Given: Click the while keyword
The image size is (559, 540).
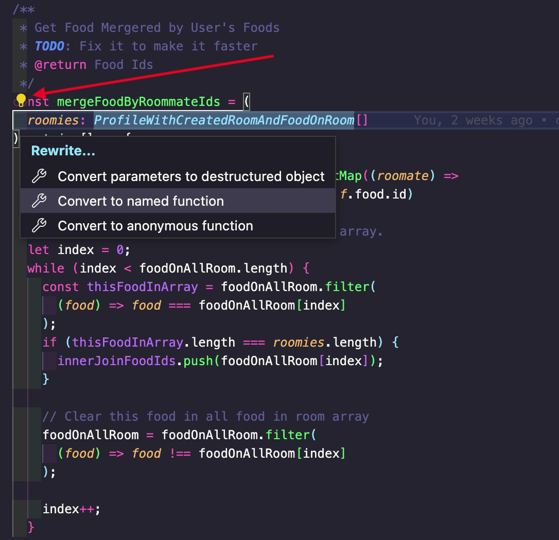Looking at the screenshot, I should [x=46, y=268].
